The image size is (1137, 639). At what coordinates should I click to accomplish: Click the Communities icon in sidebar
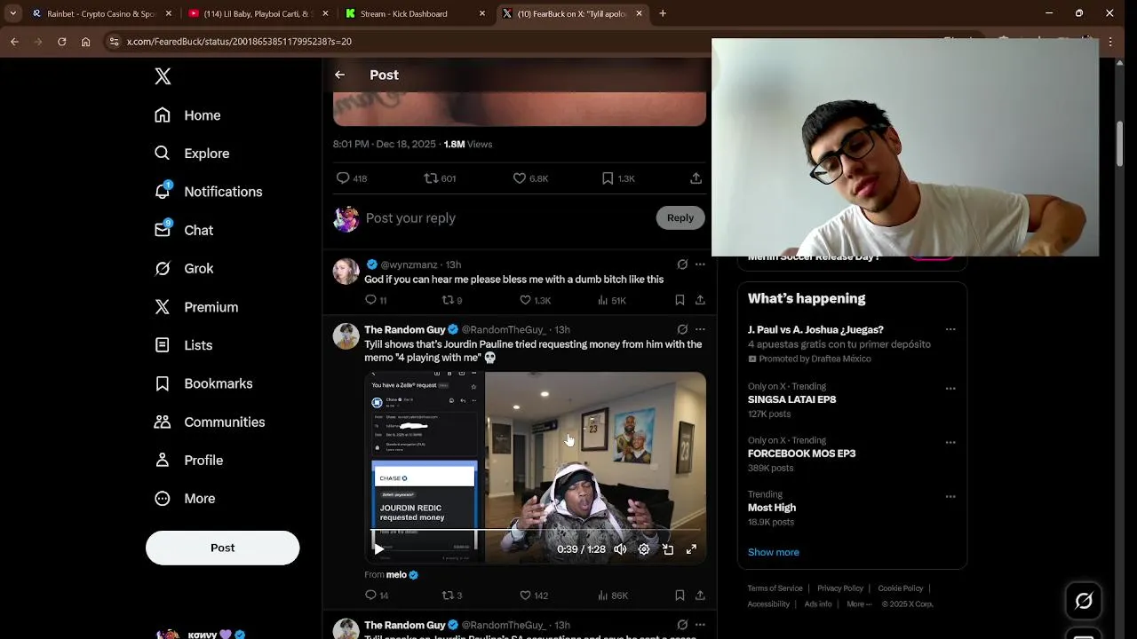click(163, 422)
